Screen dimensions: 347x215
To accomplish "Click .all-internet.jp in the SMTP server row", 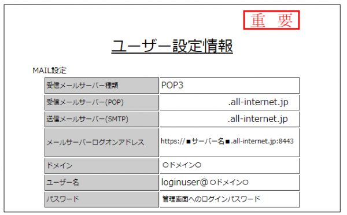I will [257, 119].
